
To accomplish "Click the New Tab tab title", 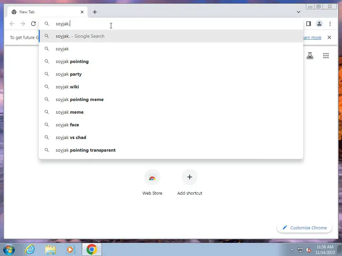I will (x=27, y=12).
